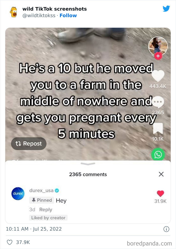Like the TikTok video with heart icon
176x249 pixels.
click(x=158, y=76)
